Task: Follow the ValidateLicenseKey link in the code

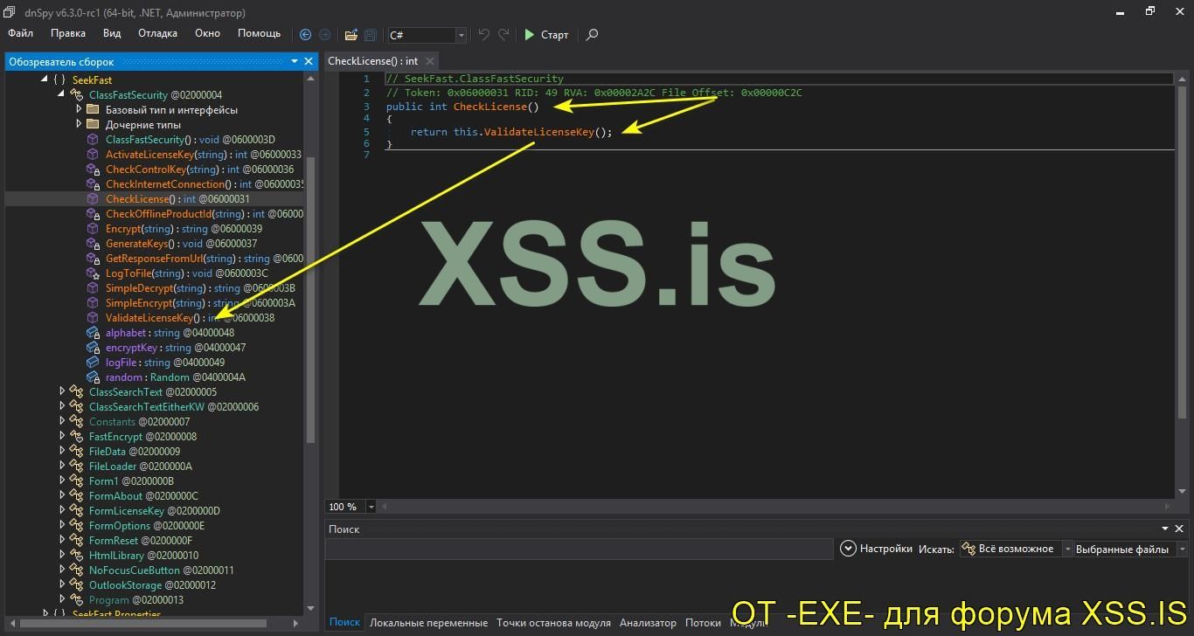Action: point(539,132)
